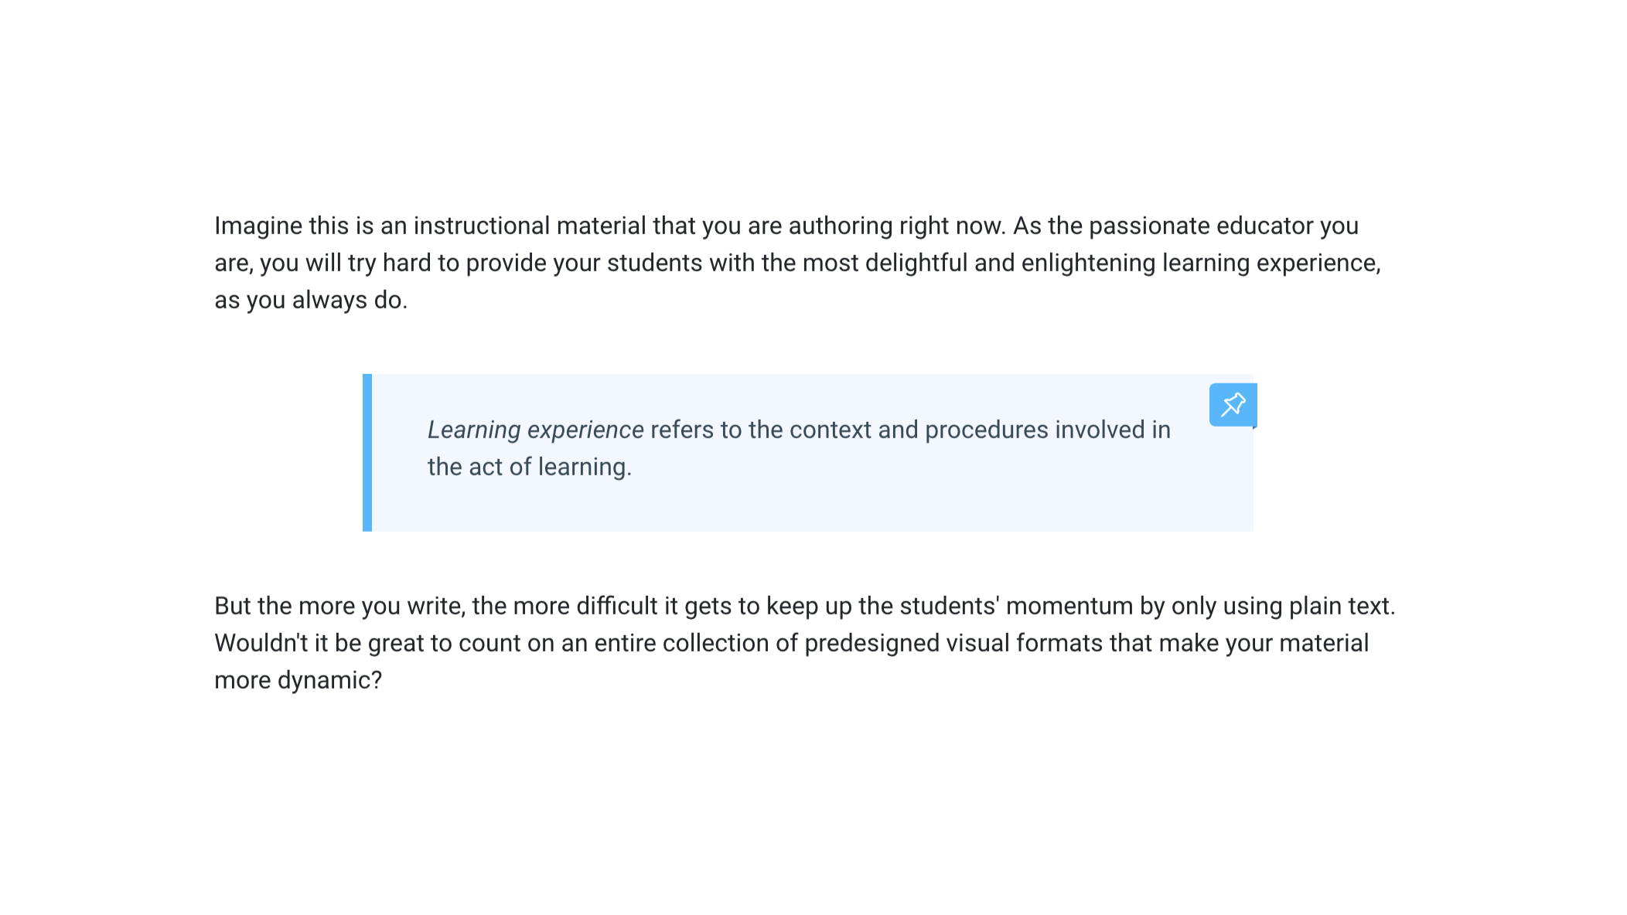
Task: Click empty light-blue area at callout bottom
Action: point(812,510)
